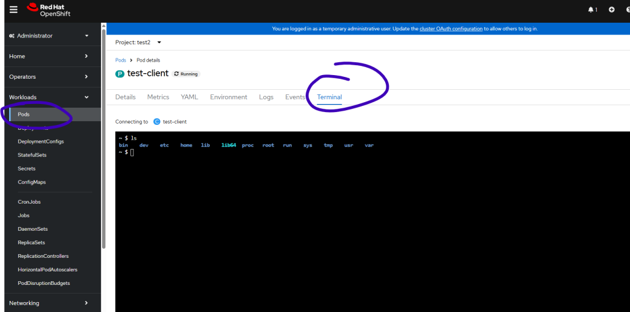Expand the Home navigation section
This screenshot has height=312, width=630.
coord(49,56)
